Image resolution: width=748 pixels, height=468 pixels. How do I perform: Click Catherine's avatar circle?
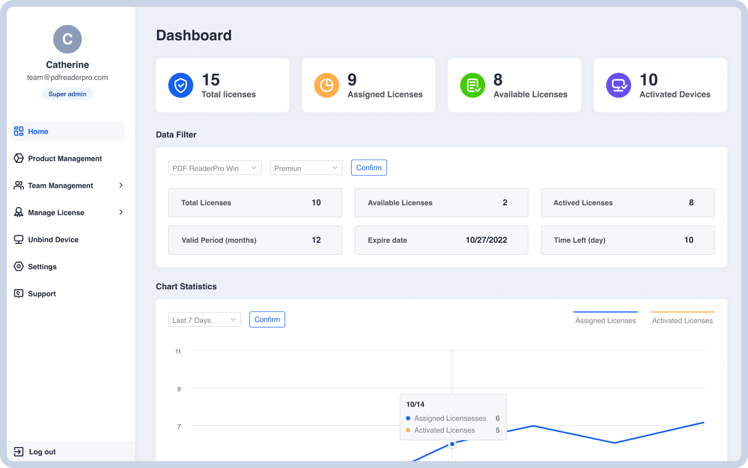click(67, 39)
